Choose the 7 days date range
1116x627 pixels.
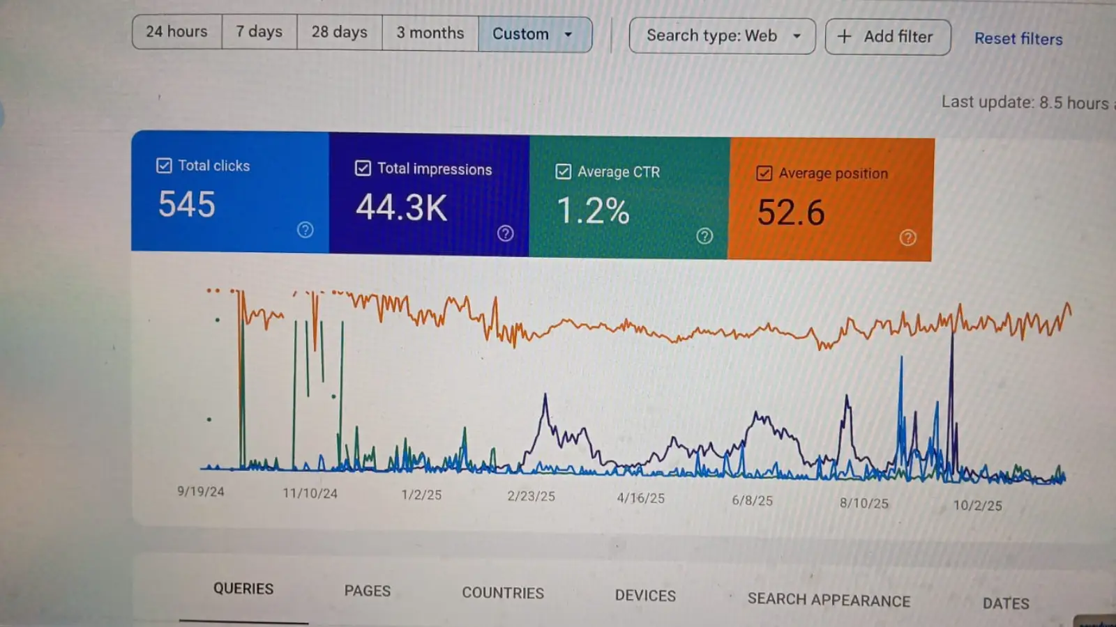259,32
